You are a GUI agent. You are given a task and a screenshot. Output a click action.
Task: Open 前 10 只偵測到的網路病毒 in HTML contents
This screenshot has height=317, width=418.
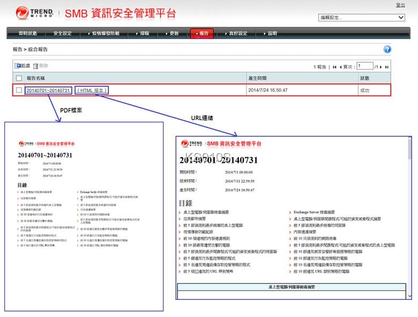pos(315,238)
